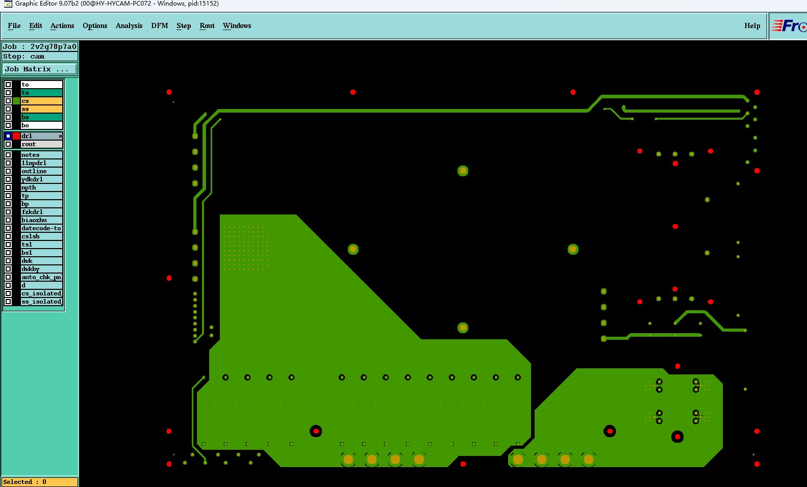The image size is (807, 487).
Task: Click the red drl layer color swatch
Action: tap(16, 136)
